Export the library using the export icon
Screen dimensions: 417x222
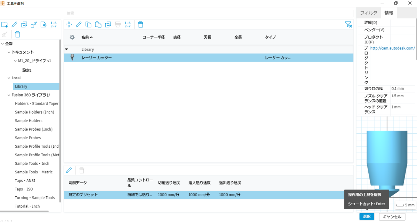tap(43, 24)
